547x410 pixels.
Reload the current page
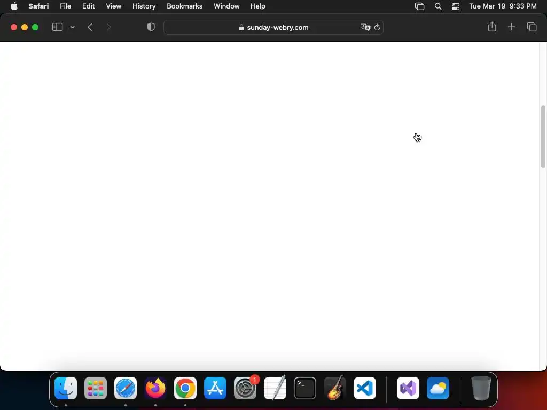377,27
